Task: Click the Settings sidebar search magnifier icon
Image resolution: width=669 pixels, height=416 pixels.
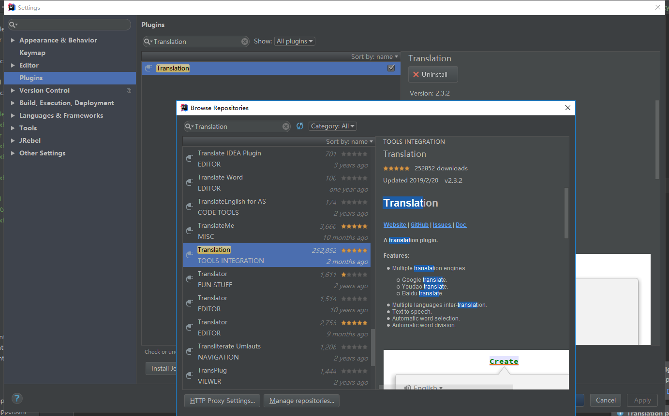Action: tap(13, 25)
